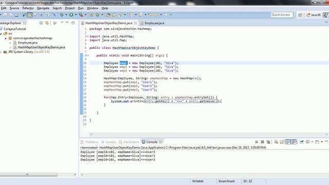329x185 pixels.
Task: Open the Help menu
Action: [105, 8]
